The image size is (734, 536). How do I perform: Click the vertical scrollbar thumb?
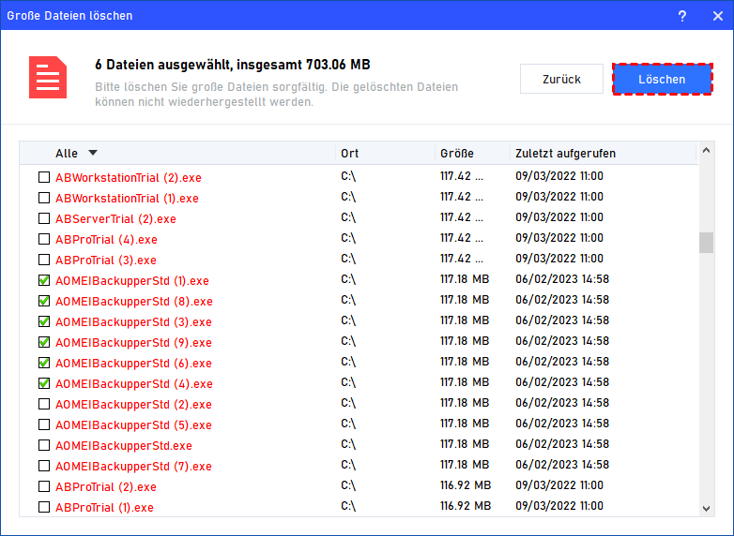tap(706, 243)
